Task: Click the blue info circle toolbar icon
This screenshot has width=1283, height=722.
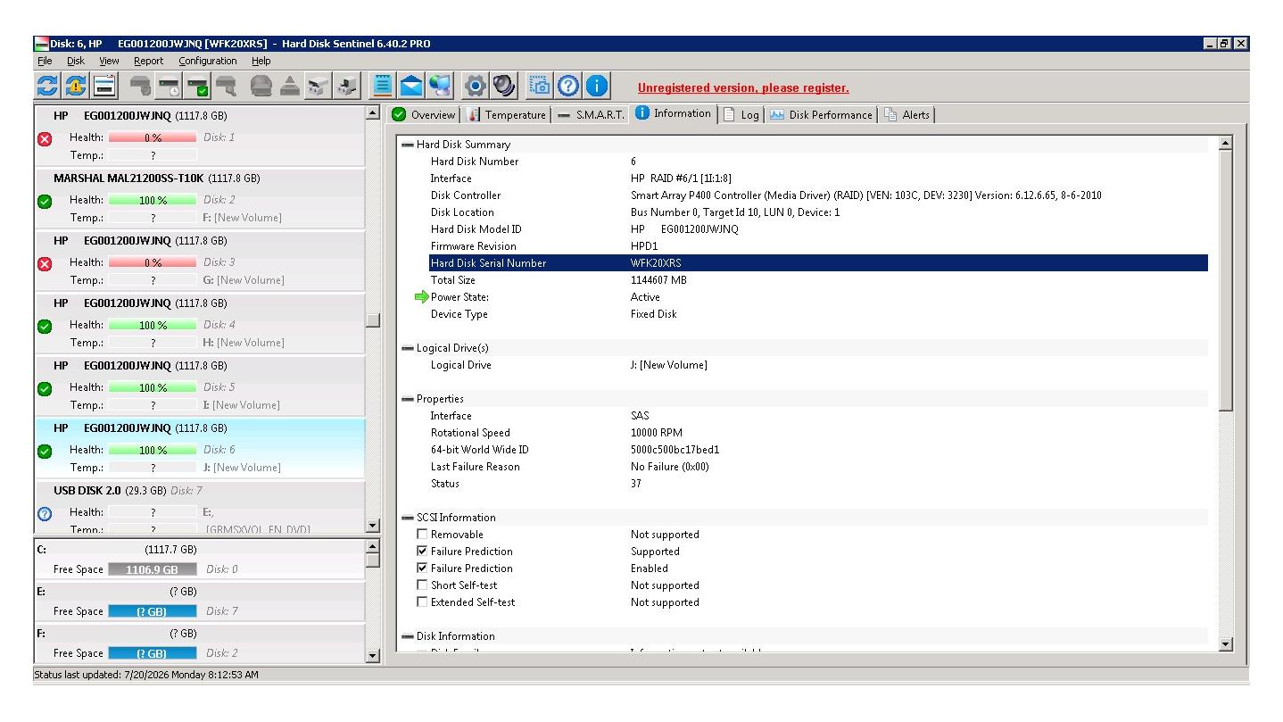Action: (597, 86)
